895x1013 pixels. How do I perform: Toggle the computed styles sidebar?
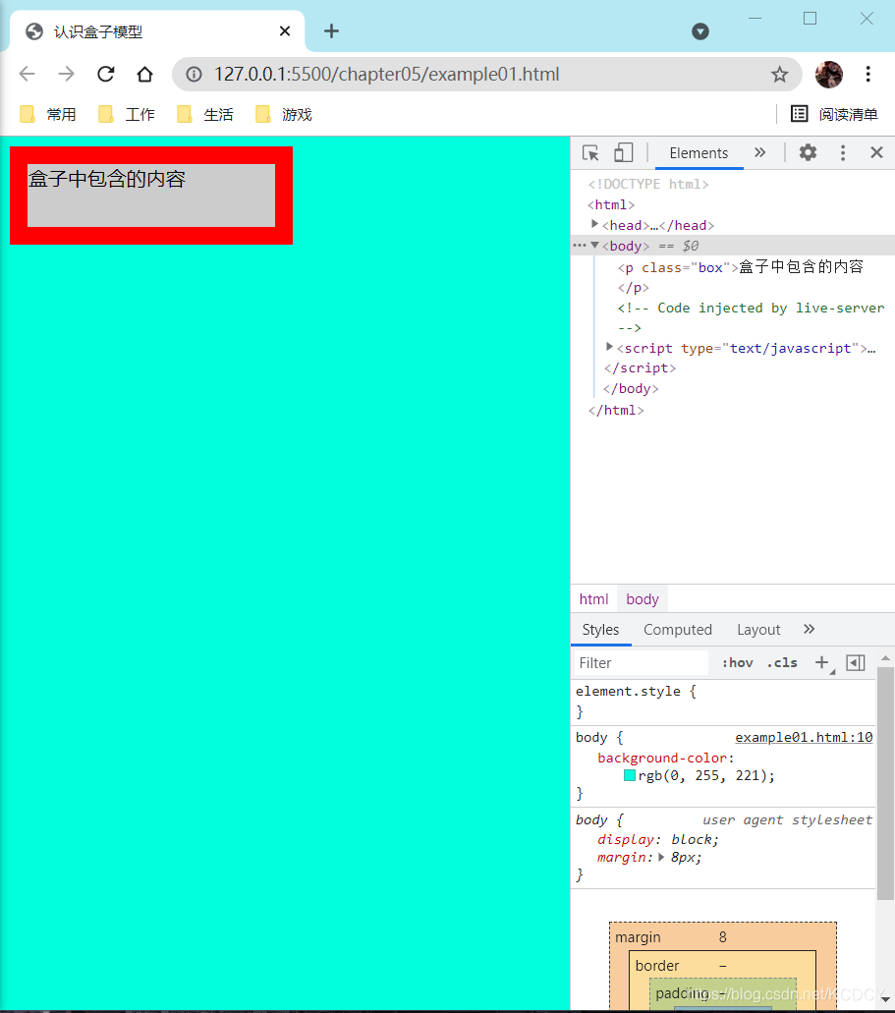(856, 663)
